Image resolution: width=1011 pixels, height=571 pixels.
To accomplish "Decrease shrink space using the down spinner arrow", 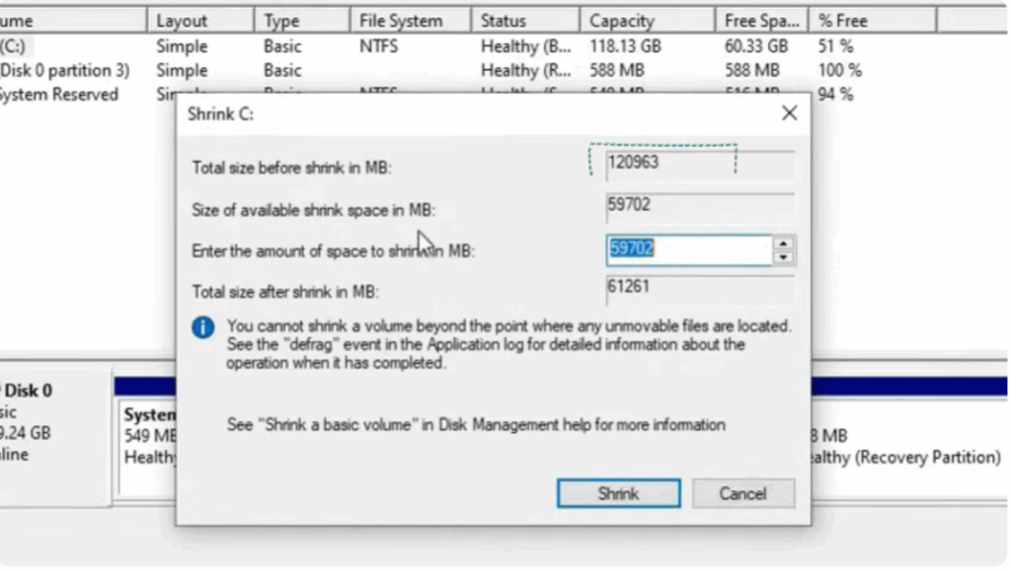I will pos(783,255).
